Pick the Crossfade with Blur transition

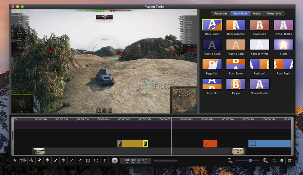coord(283,25)
